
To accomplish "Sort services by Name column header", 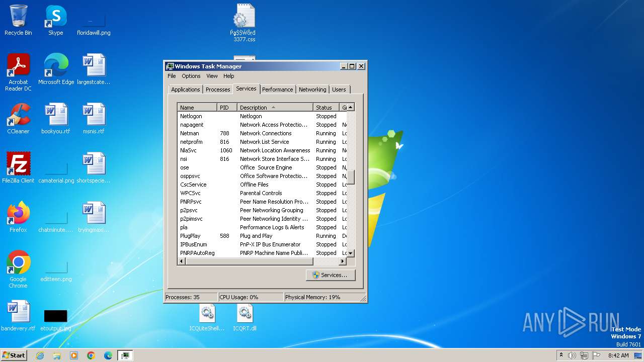I will click(x=197, y=108).
